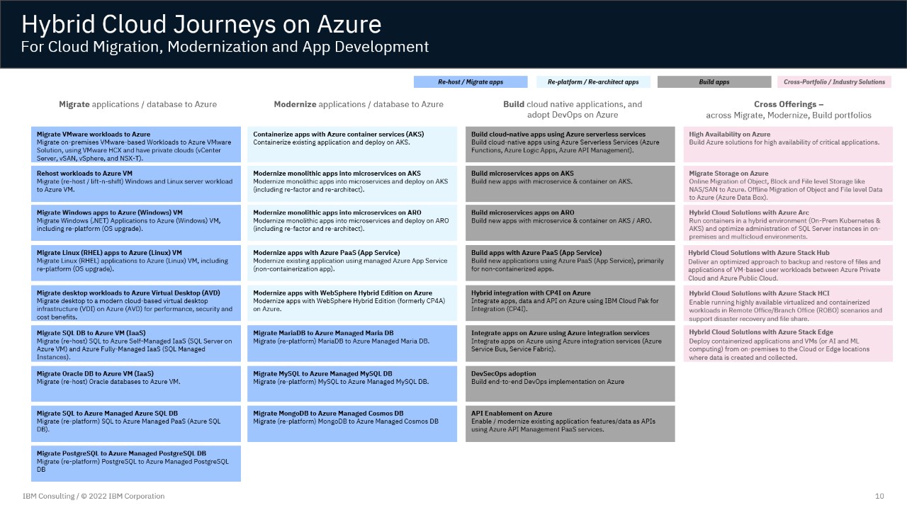Click the Cross Offerings column heading

click(789, 109)
